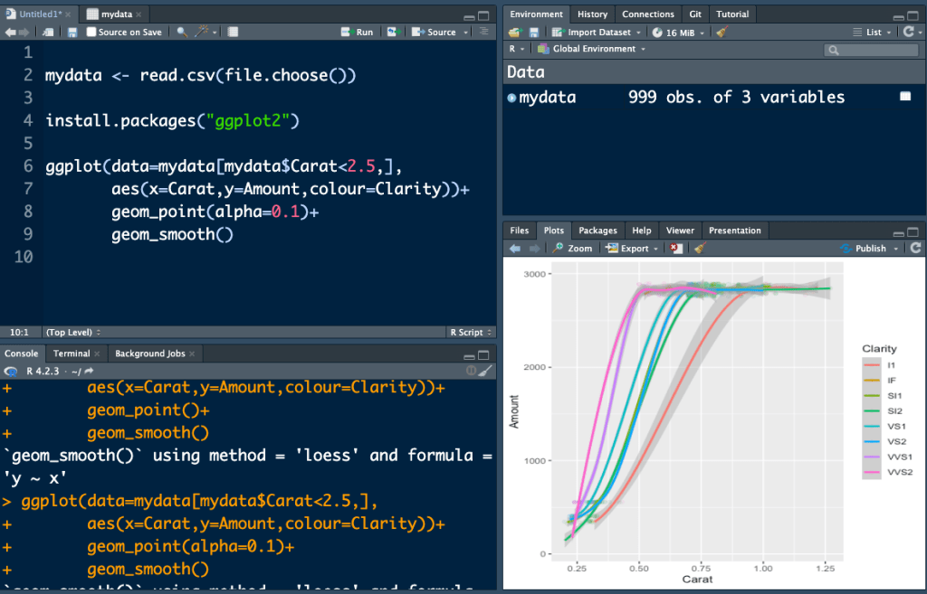The width and height of the screenshot is (927, 594).
Task: Click the compile report notebook icon
Action: coord(233,32)
